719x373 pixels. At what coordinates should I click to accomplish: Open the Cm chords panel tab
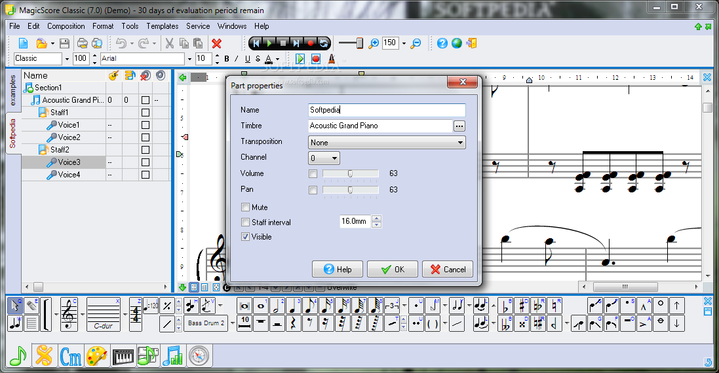click(x=70, y=355)
